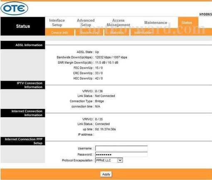
Task: Click the Apply button
Action: [106, 174]
